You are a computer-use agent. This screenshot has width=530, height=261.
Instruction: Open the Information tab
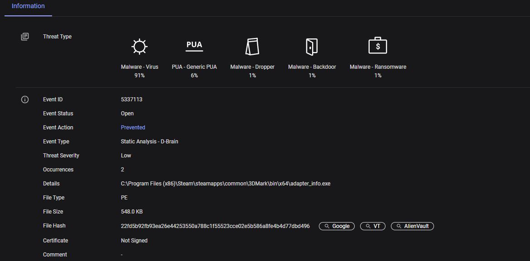[x=28, y=6]
